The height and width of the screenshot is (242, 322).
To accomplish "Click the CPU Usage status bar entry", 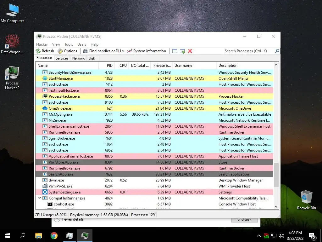I will click(x=51, y=215).
